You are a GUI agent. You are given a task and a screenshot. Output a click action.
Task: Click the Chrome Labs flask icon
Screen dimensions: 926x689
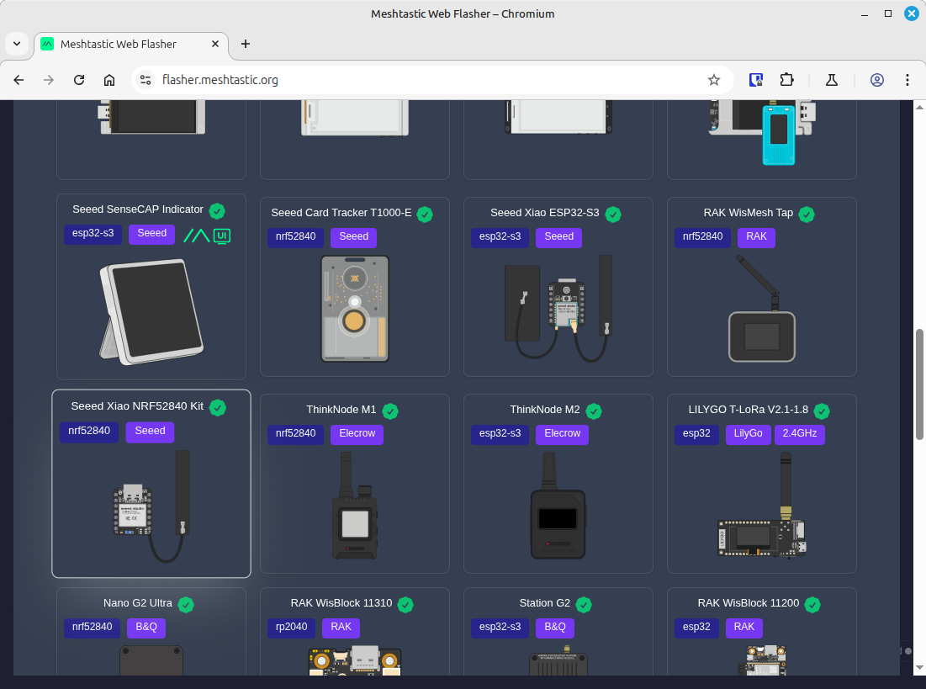pyautogui.click(x=832, y=80)
